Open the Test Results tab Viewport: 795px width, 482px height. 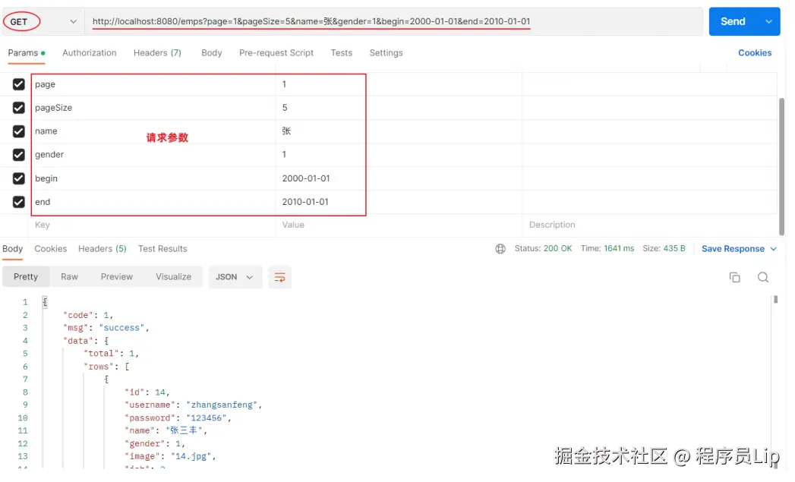pyautogui.click(x=162, y=249)
